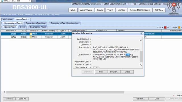Image resolution: width=182 pixels, height=102 pixels.
Task: Click the Special Info value text
Action: click(116, 50)
